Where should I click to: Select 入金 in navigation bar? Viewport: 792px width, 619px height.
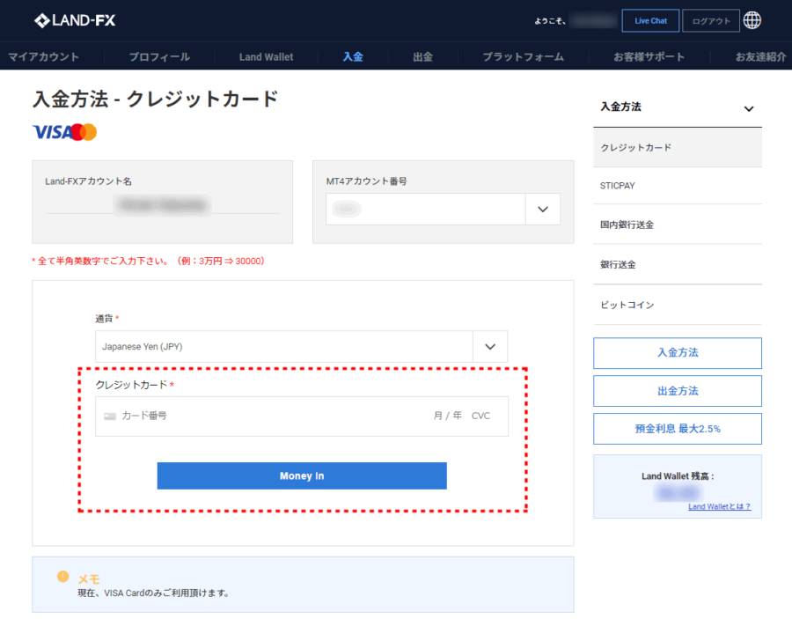tap(353, 56)
